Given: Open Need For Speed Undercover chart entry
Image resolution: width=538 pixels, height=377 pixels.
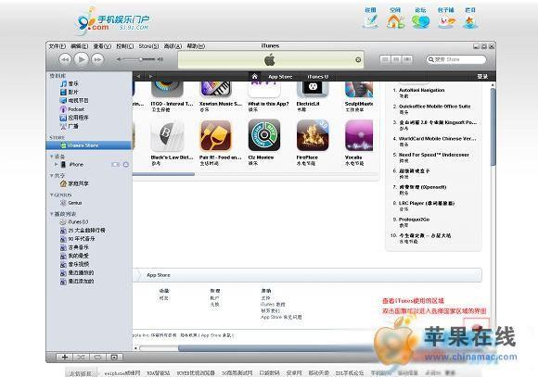Looking at the screenshot, I should click(434, 155).
